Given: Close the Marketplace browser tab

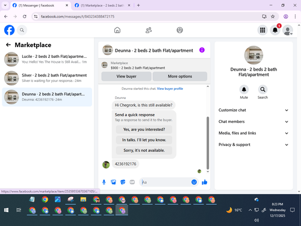Looking at the screenshot, I should (129, 5).
